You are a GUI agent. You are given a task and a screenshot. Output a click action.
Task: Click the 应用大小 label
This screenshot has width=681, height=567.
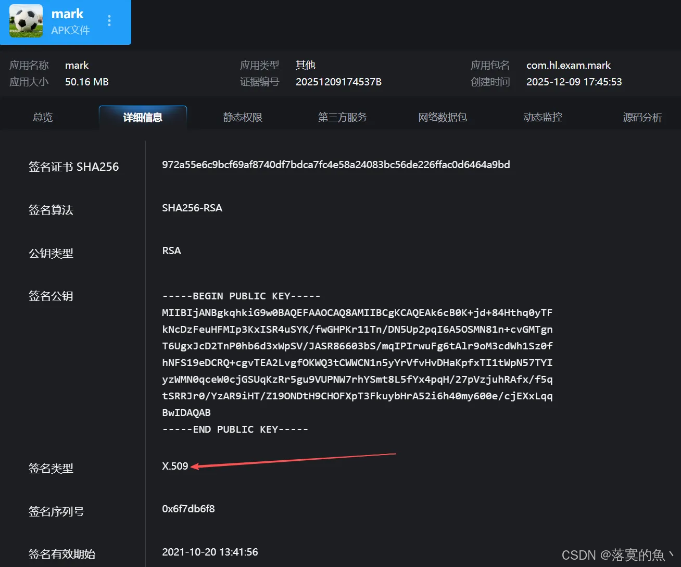29,82
